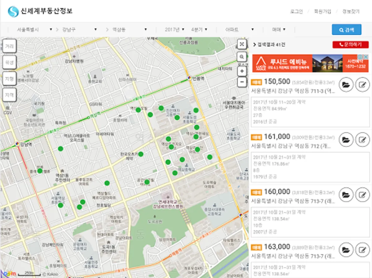This screenshot has height=278, width=372.
Task: Toggle fullscreen map with the expand icon
Action: (242, 44)
